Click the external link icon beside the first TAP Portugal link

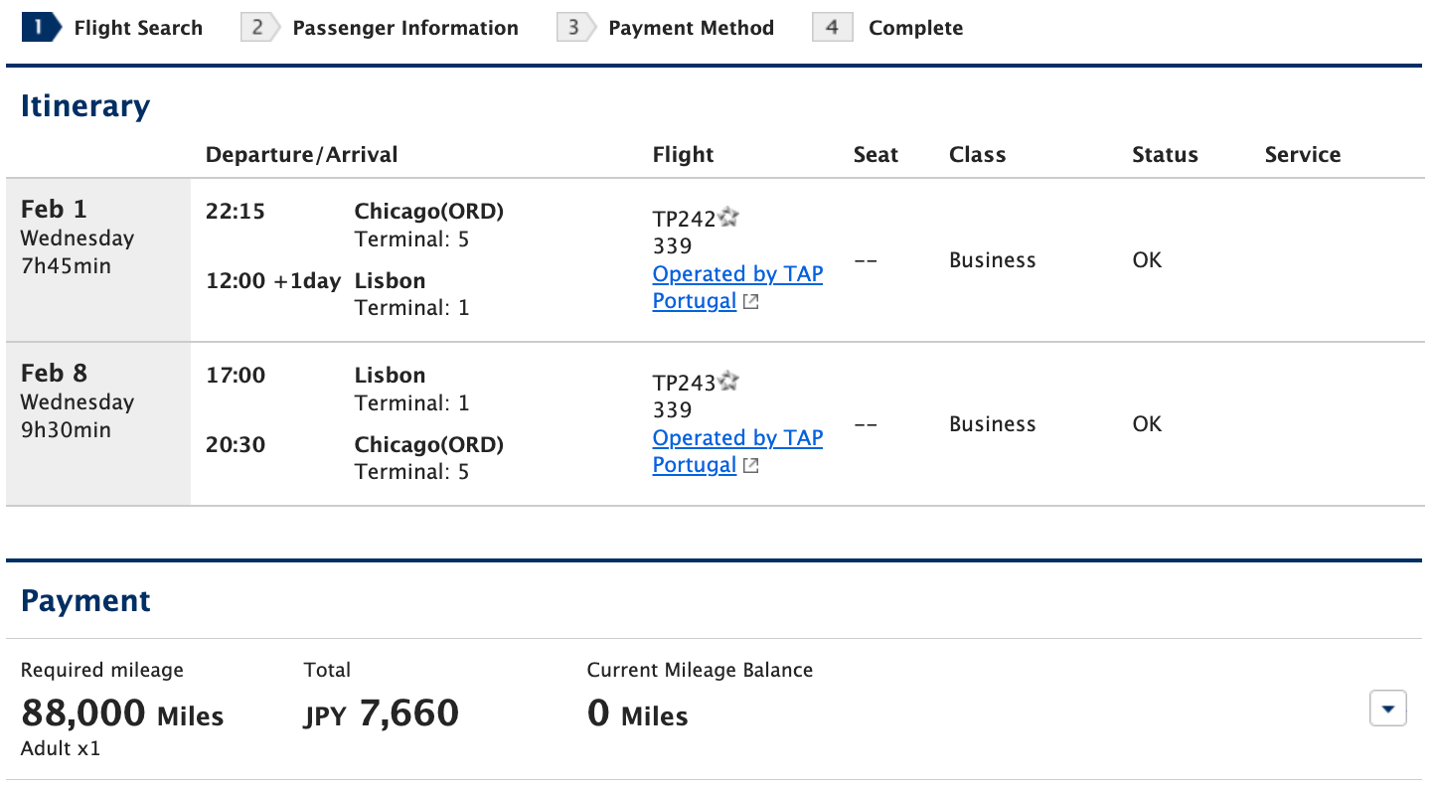click(x=750, y=301)
